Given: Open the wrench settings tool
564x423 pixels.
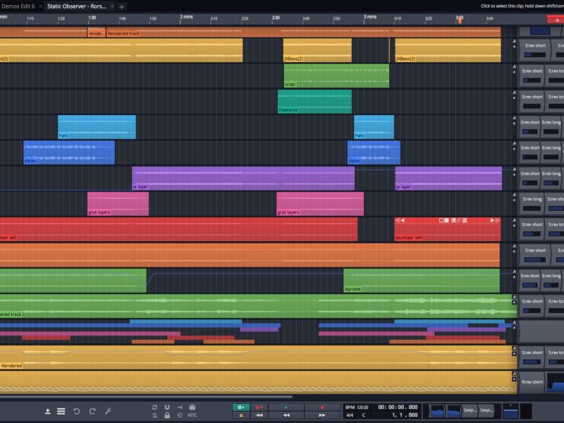Looking at the screenshot, I should 108,411.
